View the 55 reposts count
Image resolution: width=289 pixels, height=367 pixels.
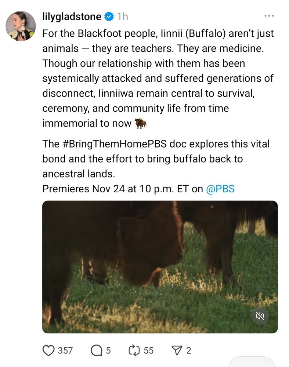(148, 350)
